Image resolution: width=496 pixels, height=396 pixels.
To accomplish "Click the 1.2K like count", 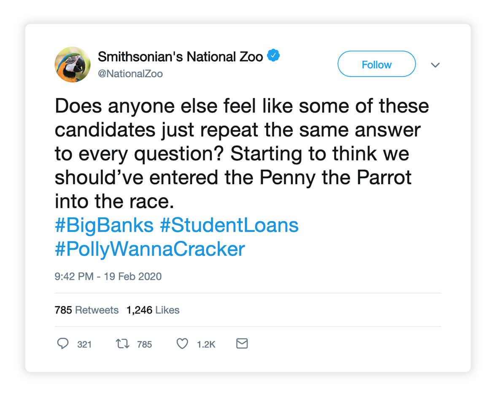I will coord(206,344).
